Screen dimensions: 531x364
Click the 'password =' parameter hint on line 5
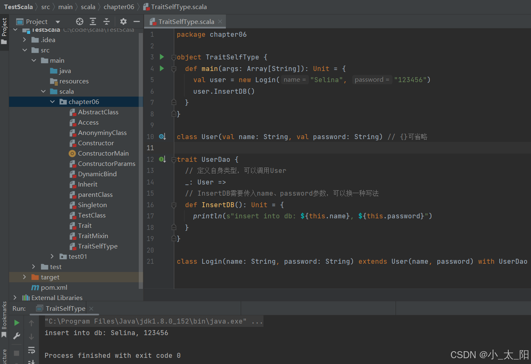(x=372, y=80)
